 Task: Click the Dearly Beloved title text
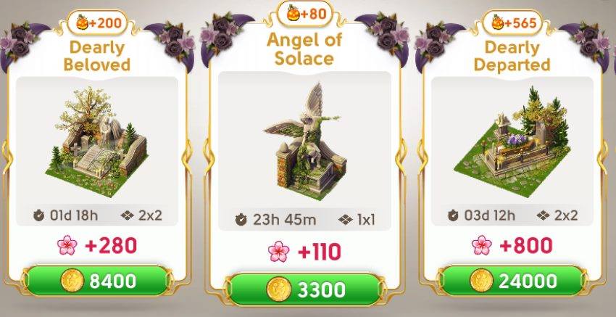[96, 57]
